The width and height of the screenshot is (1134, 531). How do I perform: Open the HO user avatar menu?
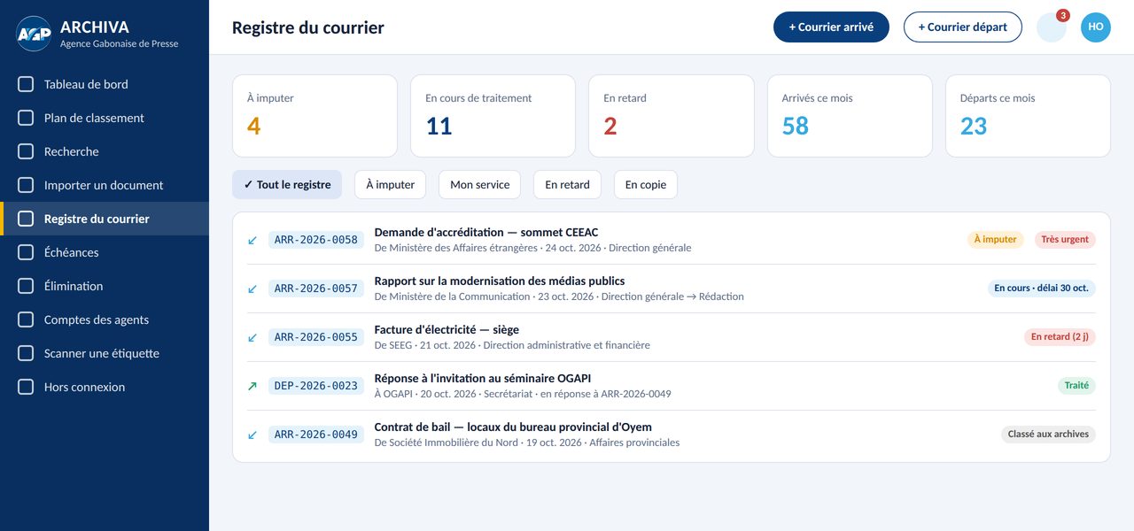pos(1096,27)
